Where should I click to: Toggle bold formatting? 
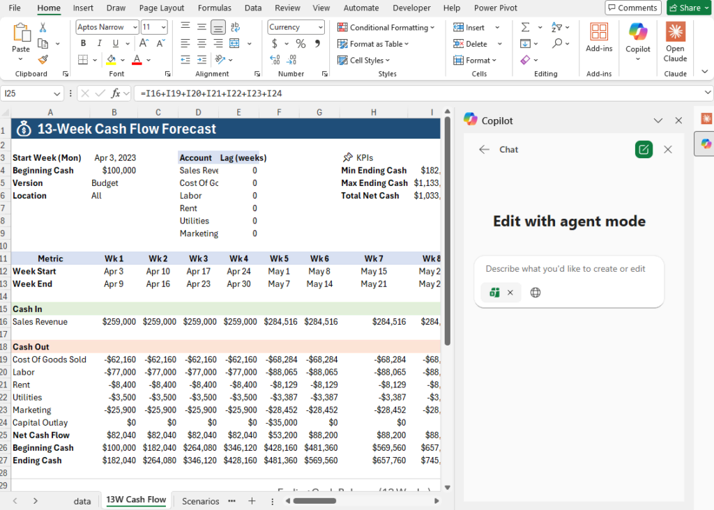pyautogui.click(x=82, y=43)
